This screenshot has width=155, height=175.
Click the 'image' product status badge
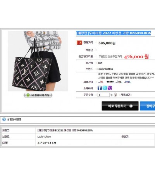(x=119, y=82)
